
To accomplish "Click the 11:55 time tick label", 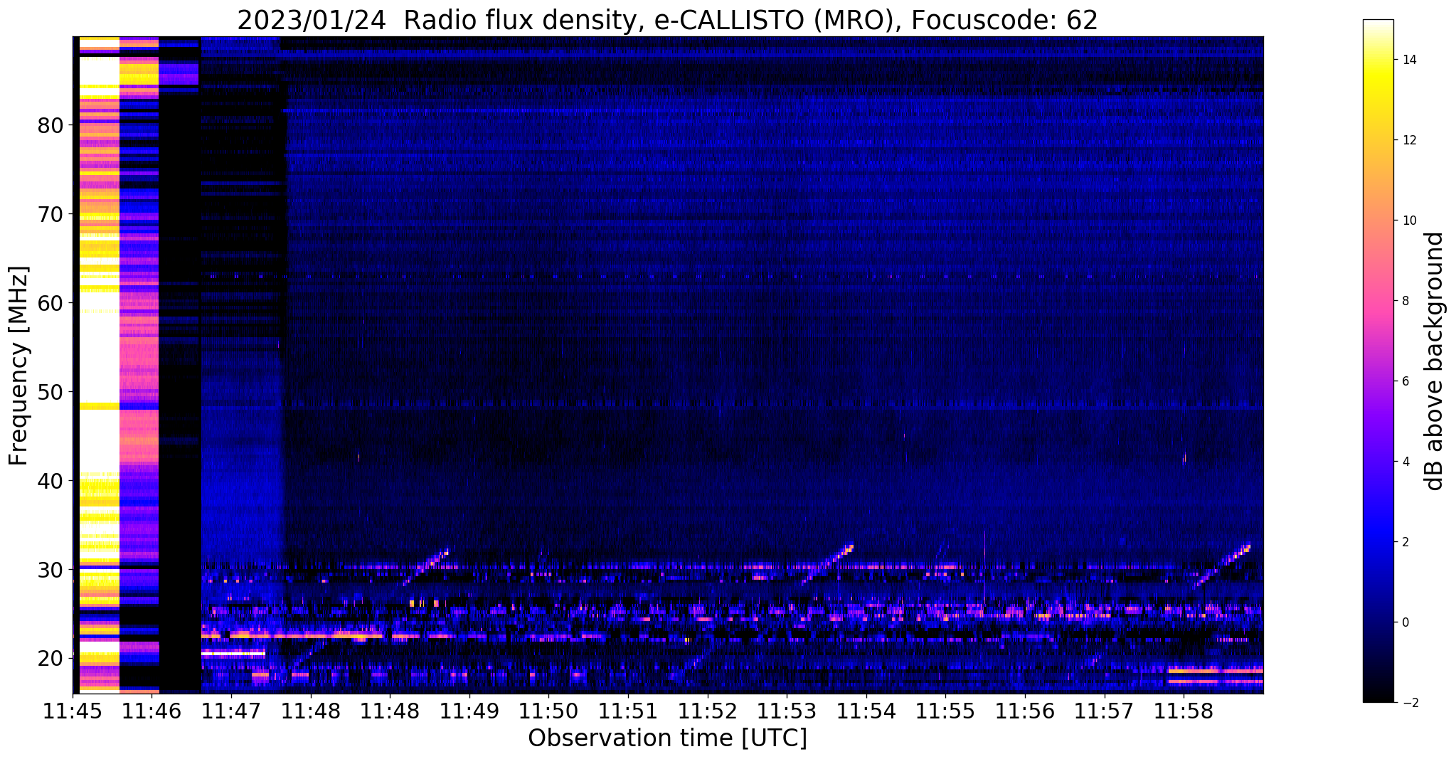I will 945,711.
